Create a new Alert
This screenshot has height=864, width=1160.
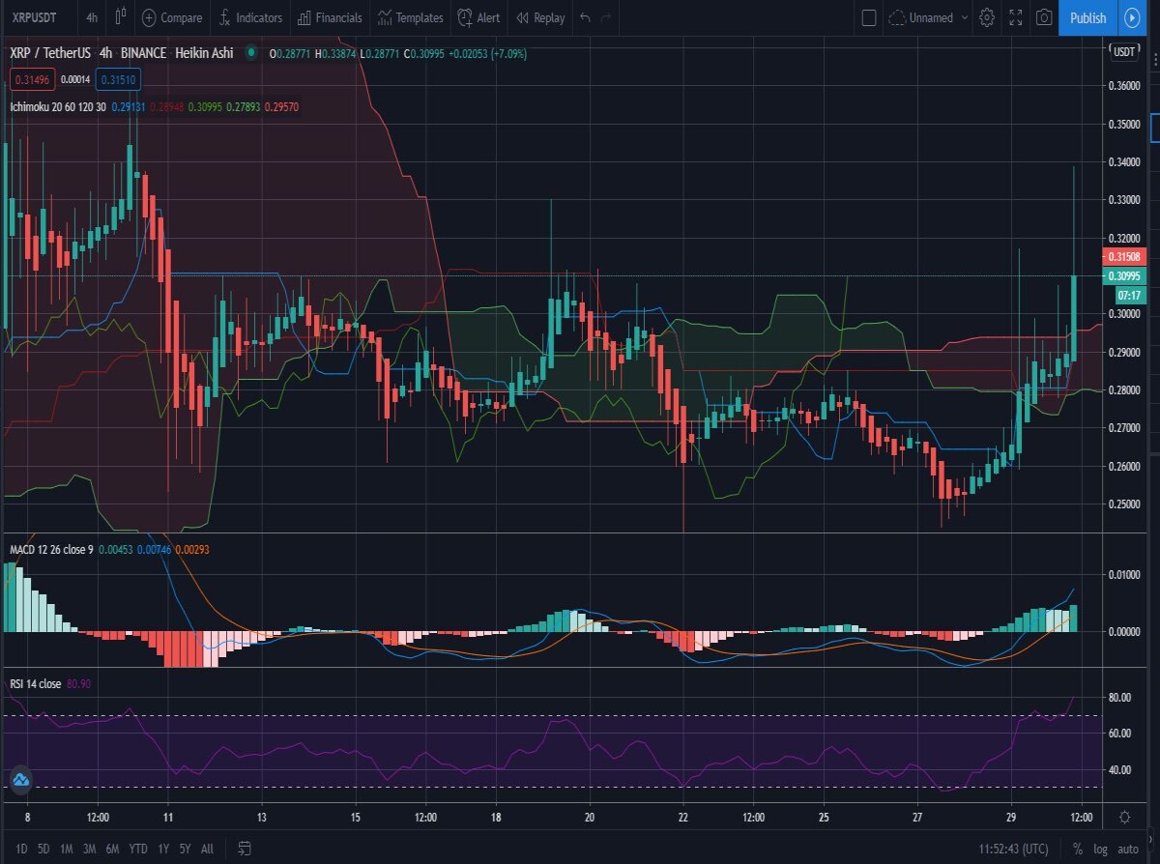478,17
